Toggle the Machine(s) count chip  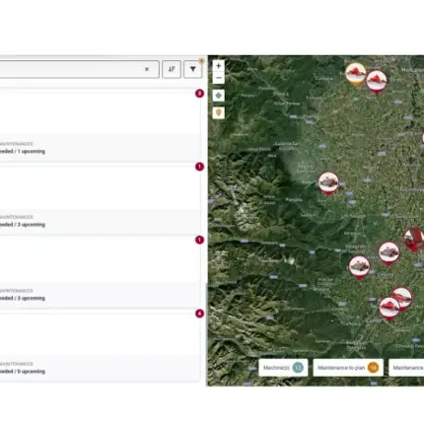[x=283, y=368]
